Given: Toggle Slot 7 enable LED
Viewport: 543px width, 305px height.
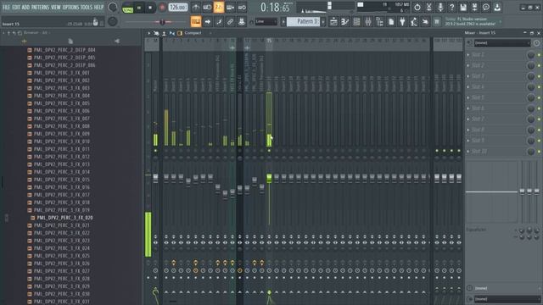Looking at the screenshot, I should point(539,119).
